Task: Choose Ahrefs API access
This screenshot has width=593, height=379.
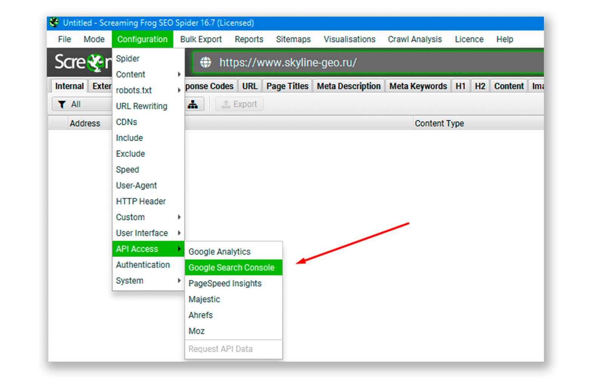Action: click(234, 315)
